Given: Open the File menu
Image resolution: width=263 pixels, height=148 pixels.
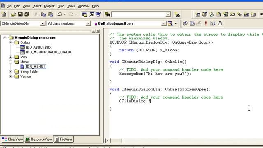Looking at the screenshot, I should (x=9, y=6).
